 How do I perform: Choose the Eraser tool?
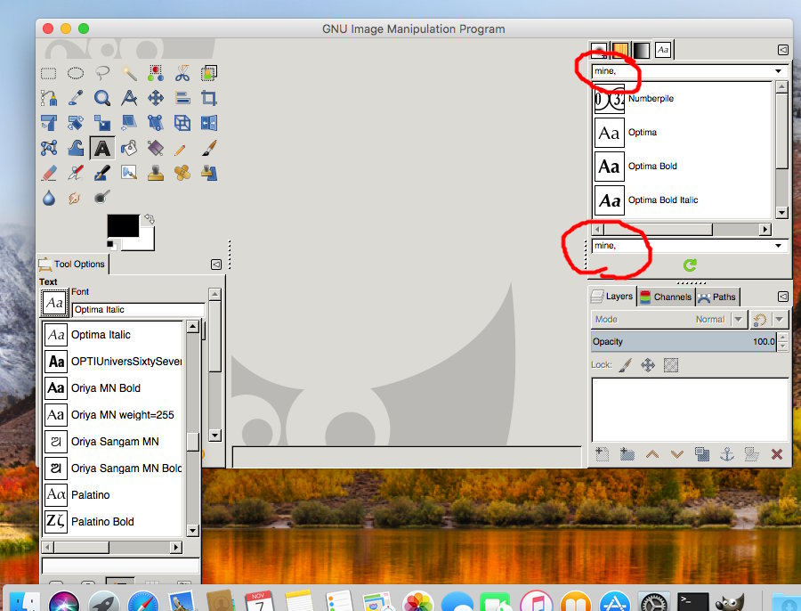click(49, 173)
